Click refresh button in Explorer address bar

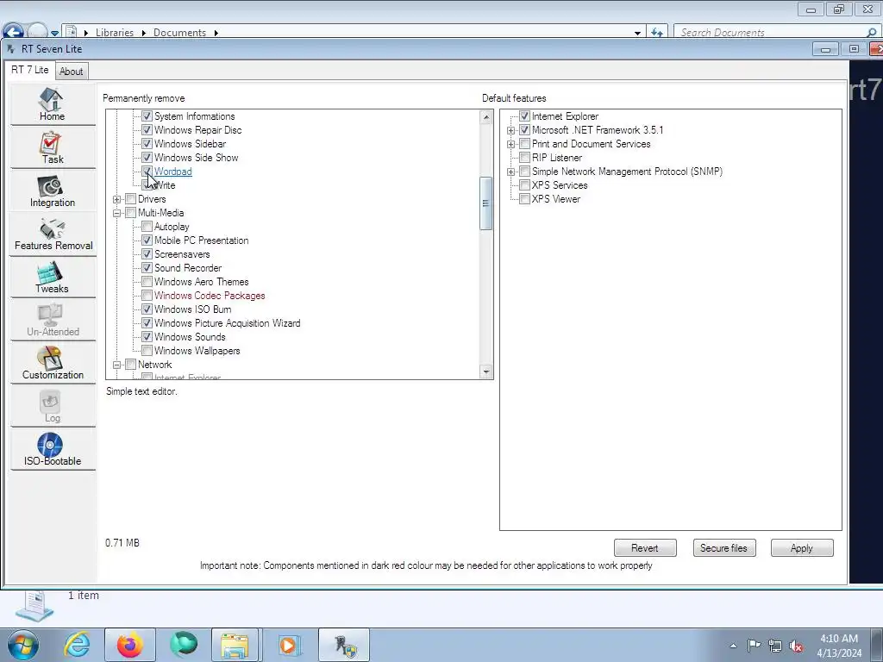coord(656,33)
